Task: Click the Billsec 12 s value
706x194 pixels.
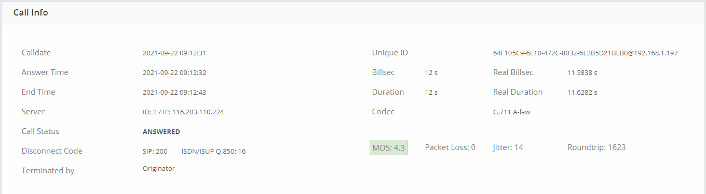Action: click(431, 72)
